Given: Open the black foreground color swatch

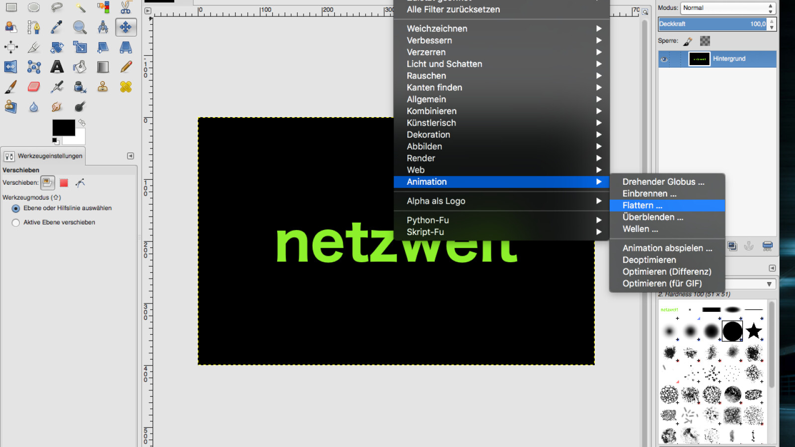Looking at the screenshot, I should point(64,128).
